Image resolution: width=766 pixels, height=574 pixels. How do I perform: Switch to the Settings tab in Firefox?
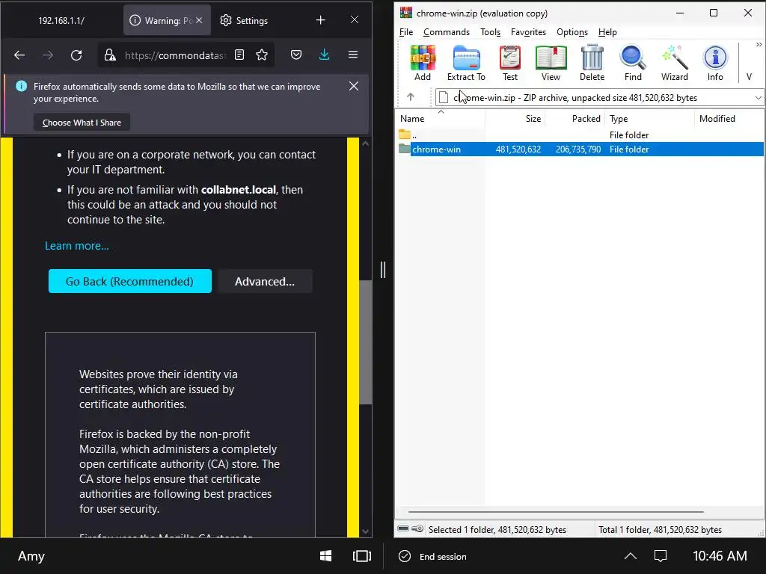tap(244, 20)
